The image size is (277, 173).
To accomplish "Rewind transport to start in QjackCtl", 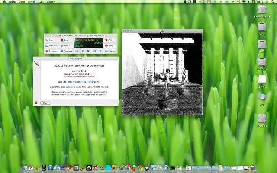I will pyautogui.click(x=77, y=51).
